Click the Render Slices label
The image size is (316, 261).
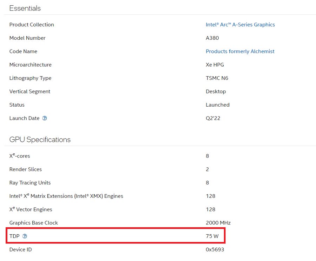(x=25, y=169)
